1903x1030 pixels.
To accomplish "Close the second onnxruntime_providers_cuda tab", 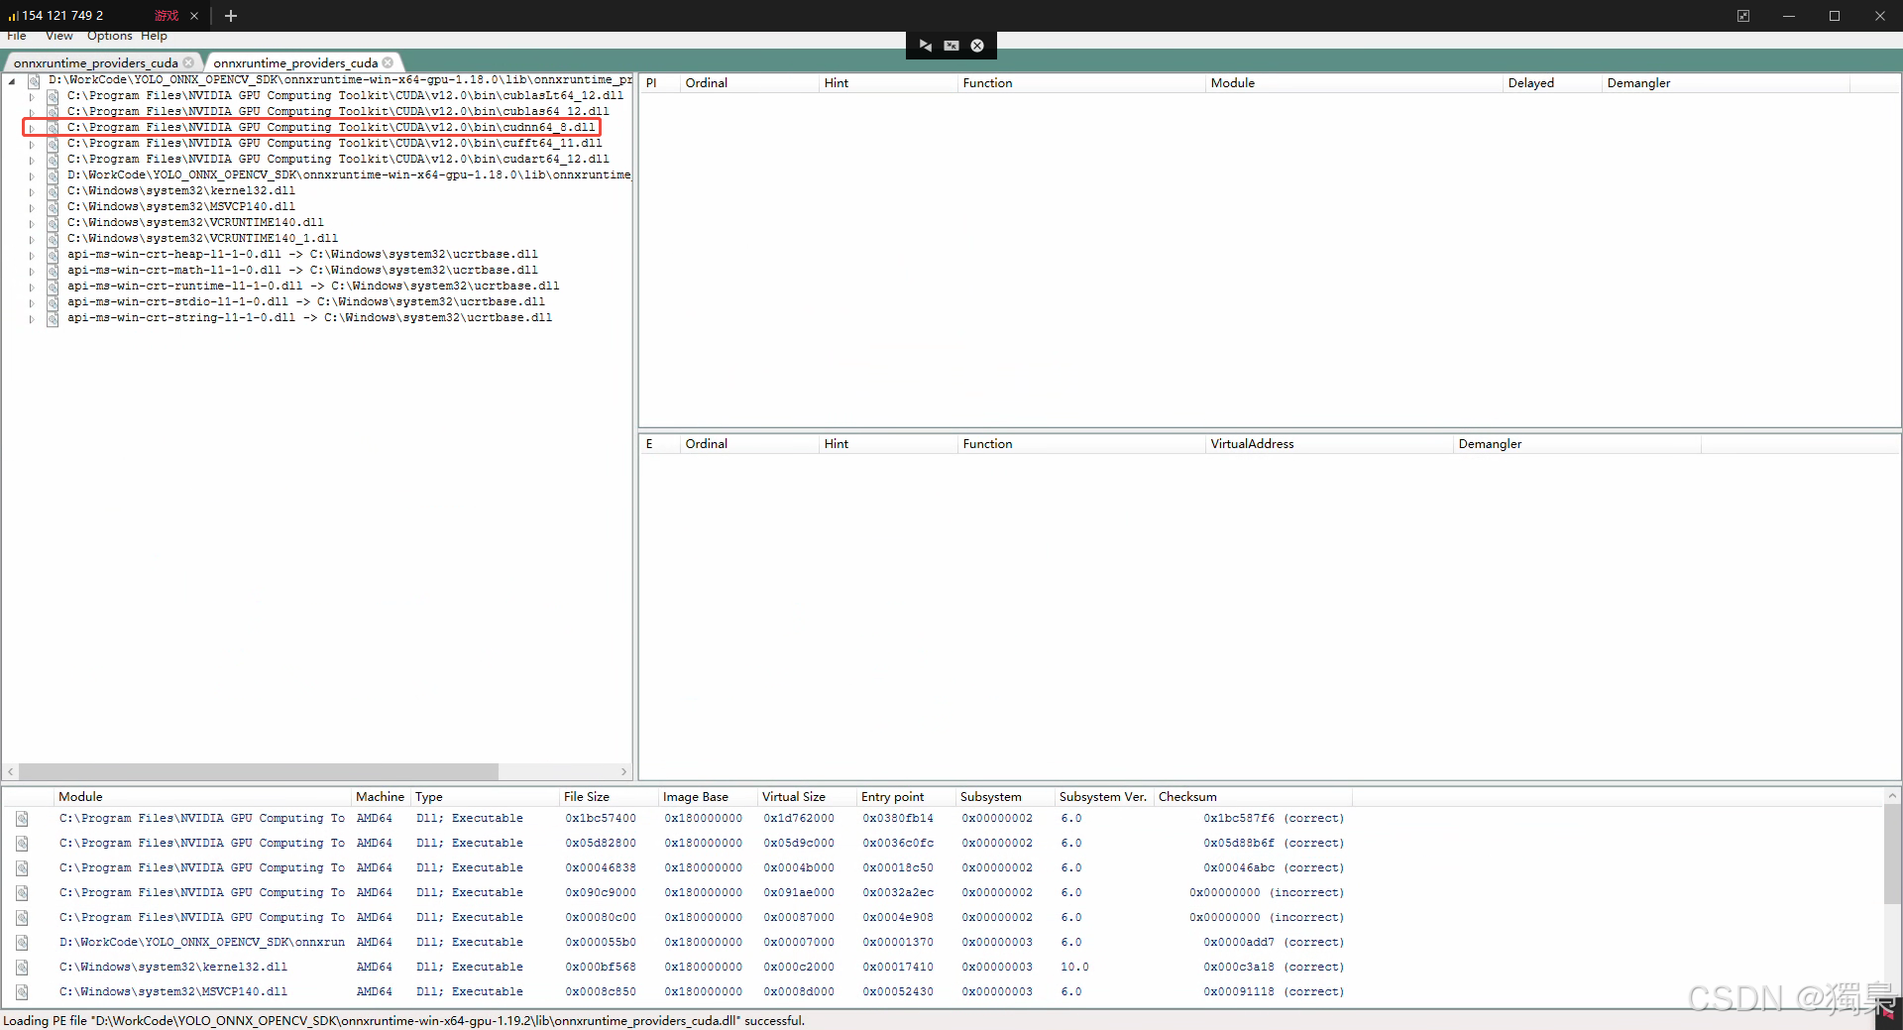I will click(388, 62).
